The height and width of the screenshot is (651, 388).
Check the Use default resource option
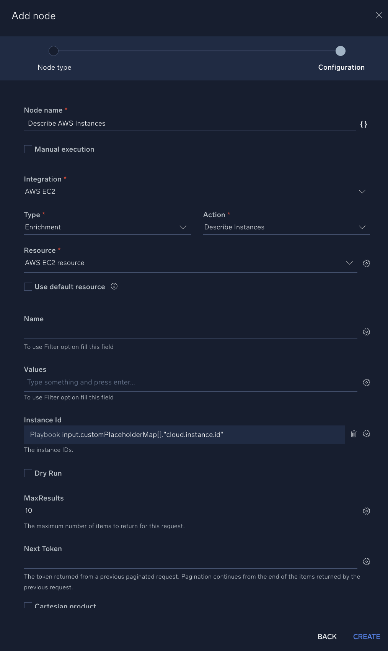pos(28,286)
